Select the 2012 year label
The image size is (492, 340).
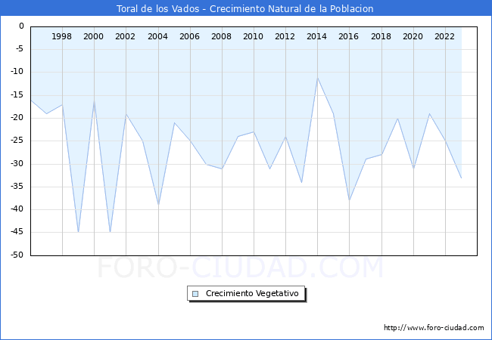coord(285,36)
